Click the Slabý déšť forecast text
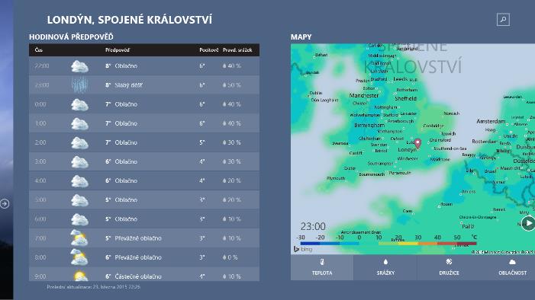This screenshot has width=535, height=300. click(129, 85)
